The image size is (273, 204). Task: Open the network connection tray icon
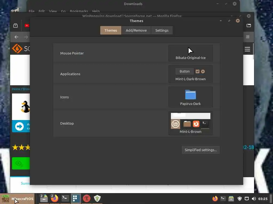coord(247,199)
